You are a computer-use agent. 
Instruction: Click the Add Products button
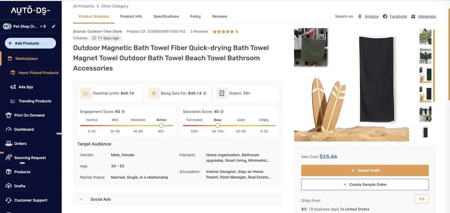point(30,43)
